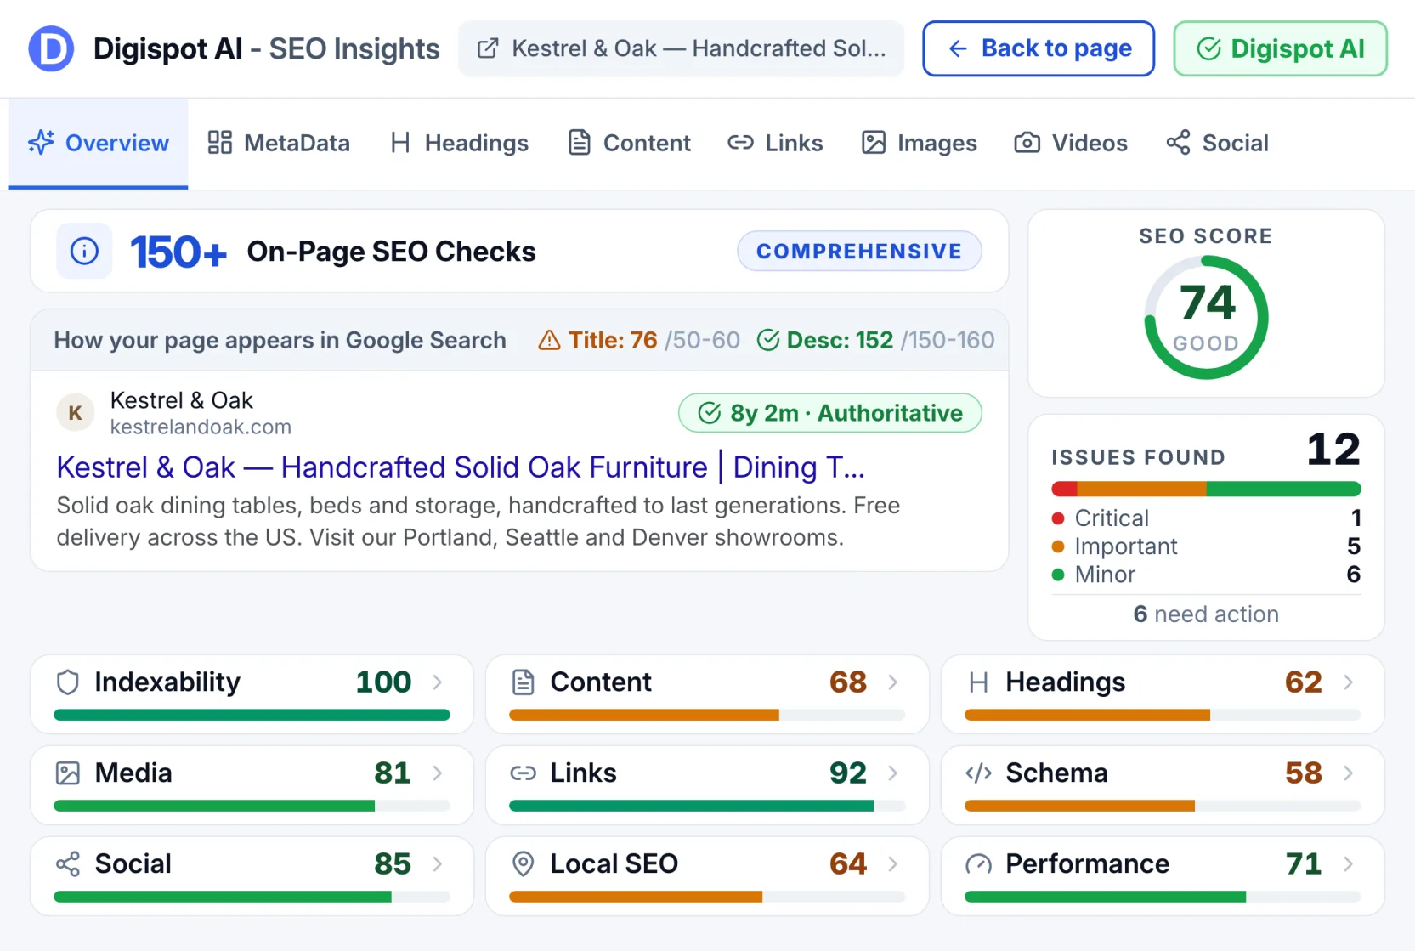Click the green check icon next to Desc

(x=767, y=340)
